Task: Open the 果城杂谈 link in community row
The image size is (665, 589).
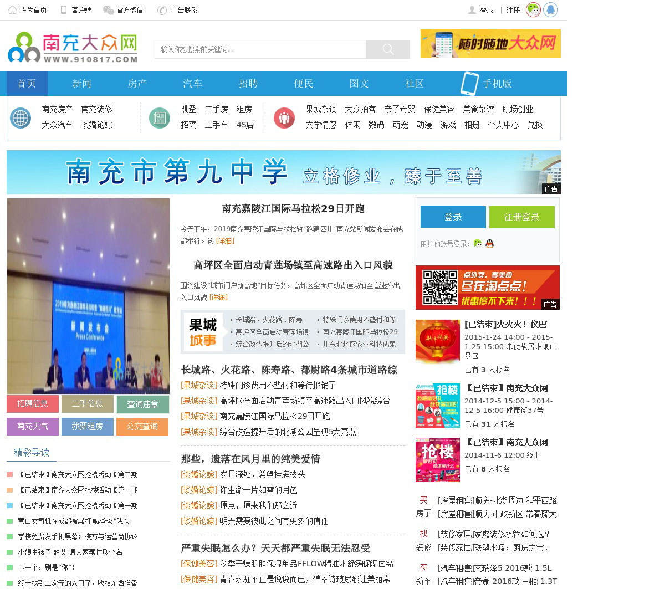Action: click(x=321, y=109)
